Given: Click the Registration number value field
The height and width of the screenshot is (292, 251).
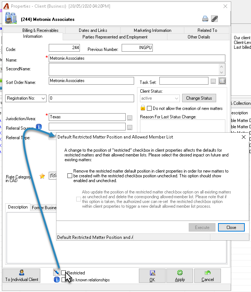Looking at the screenshot, I should 91,98.
